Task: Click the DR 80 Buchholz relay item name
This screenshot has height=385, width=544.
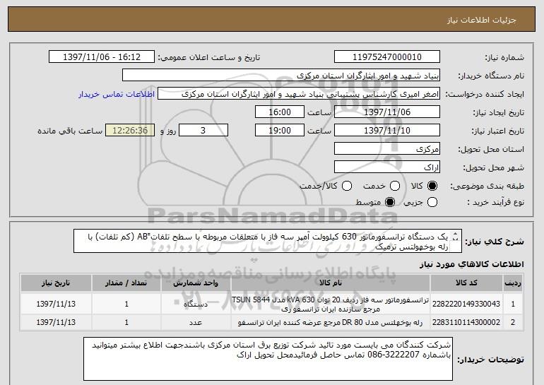Action: 331,323
